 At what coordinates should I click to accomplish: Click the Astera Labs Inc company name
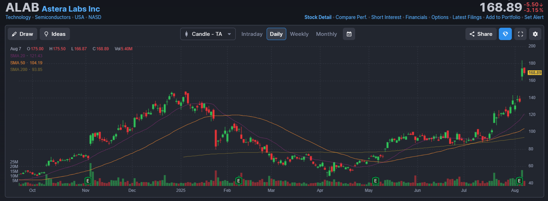click(x=71, y=9)
